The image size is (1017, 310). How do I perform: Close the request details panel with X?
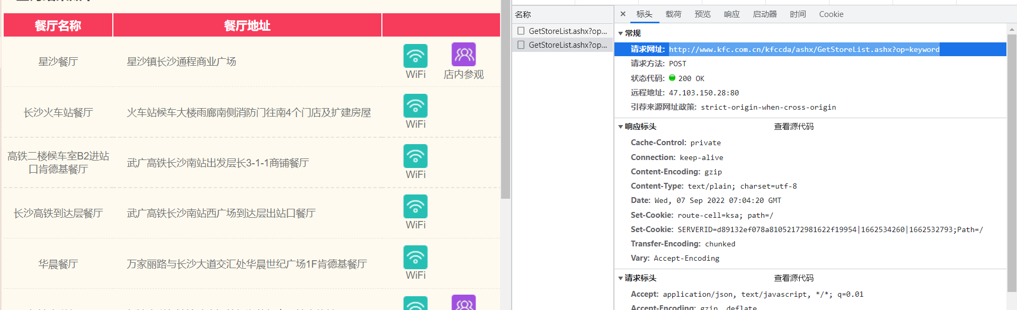coord(623,14)
